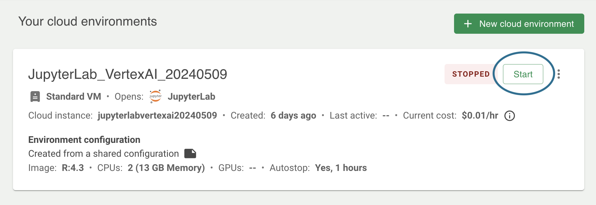The height and width of the screenshot is (205, 596).
Task: Click the Environment configuration heading
Action: tap(84, 140)
